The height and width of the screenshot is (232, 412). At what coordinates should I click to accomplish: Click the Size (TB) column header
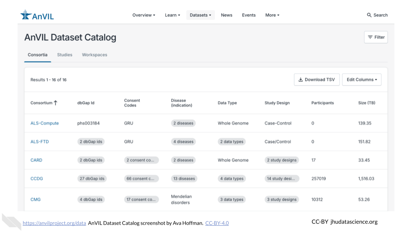367,103
